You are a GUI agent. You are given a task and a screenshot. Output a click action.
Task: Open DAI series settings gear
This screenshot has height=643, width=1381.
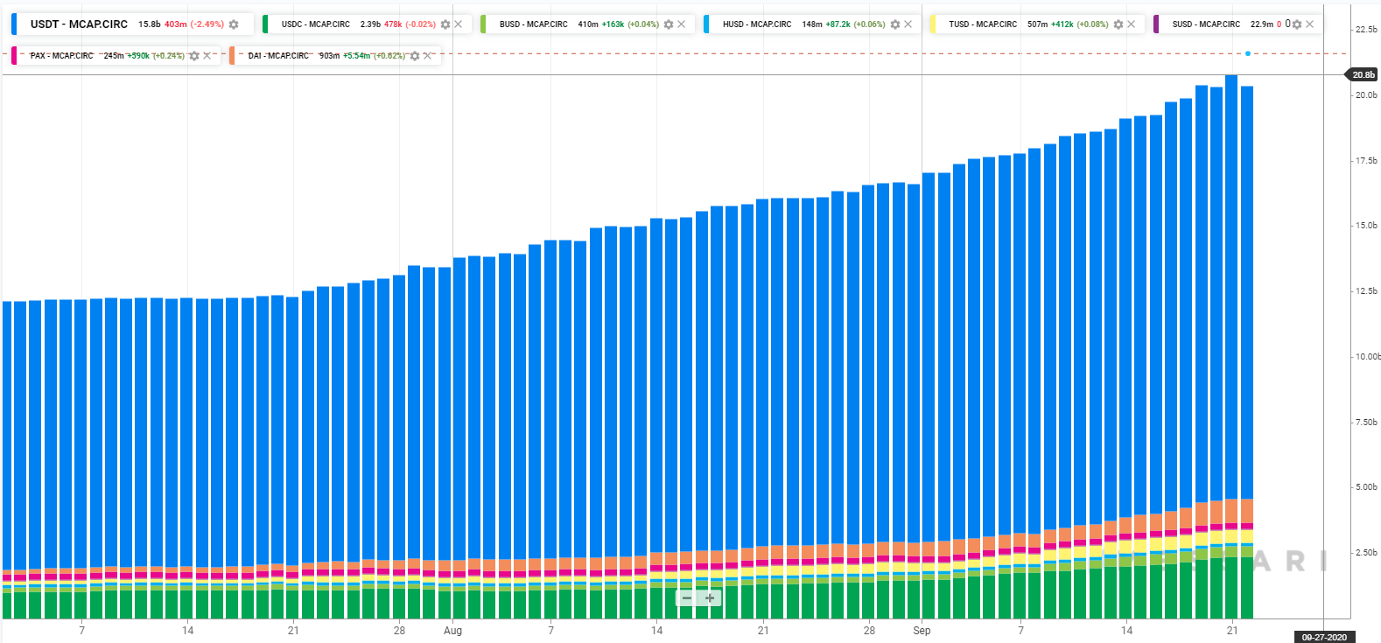(x=415, y=56)
